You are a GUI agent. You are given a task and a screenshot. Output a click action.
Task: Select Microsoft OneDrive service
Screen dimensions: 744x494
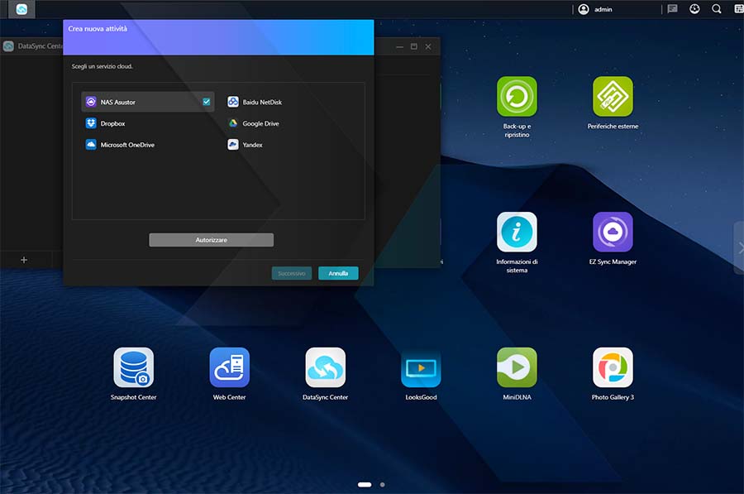point(126,145)
